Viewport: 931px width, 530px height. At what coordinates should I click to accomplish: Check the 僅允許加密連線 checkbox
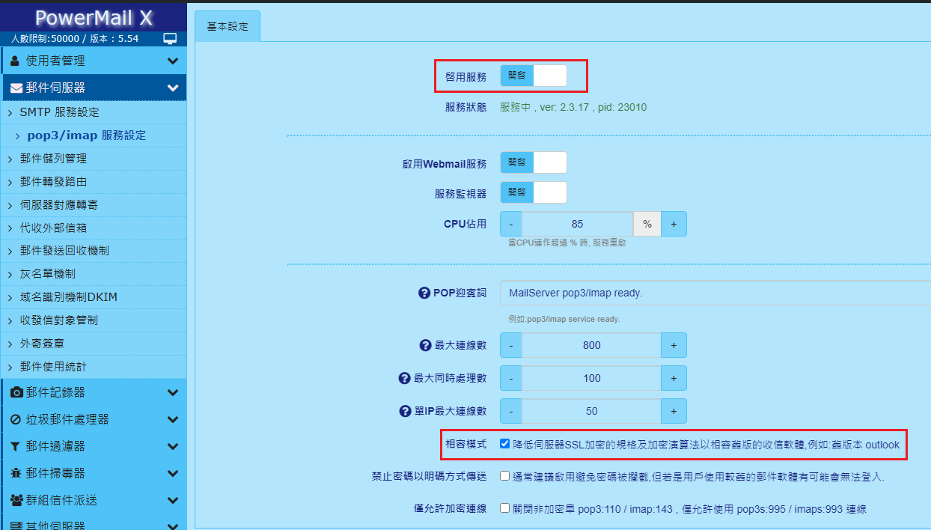(505, 508)
